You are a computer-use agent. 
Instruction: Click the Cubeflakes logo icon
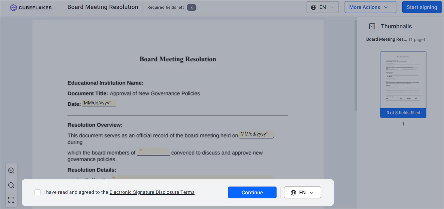click(13, 8)
